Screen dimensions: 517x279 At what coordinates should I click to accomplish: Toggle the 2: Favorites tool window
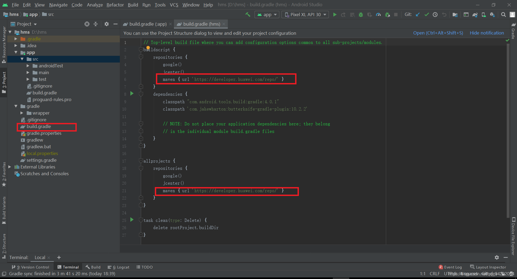(x=4, y=174)
